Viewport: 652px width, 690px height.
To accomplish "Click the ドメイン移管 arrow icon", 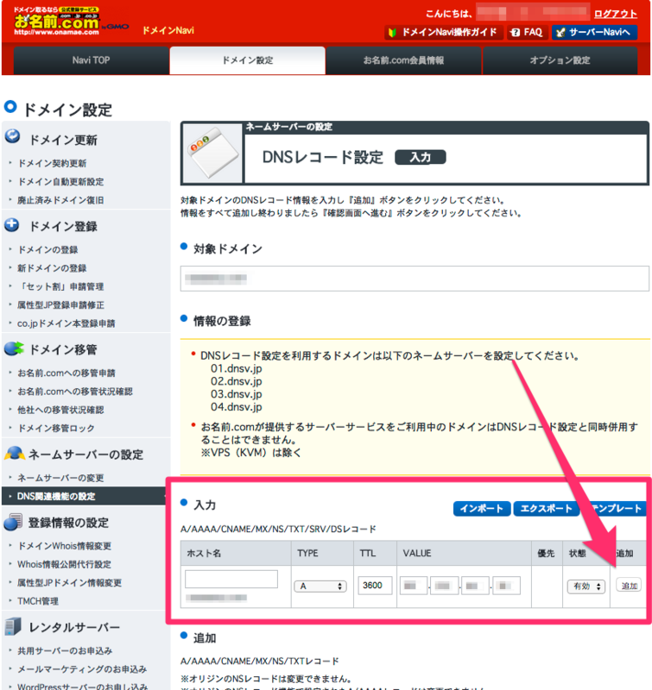I will click(x=14, y=348).
